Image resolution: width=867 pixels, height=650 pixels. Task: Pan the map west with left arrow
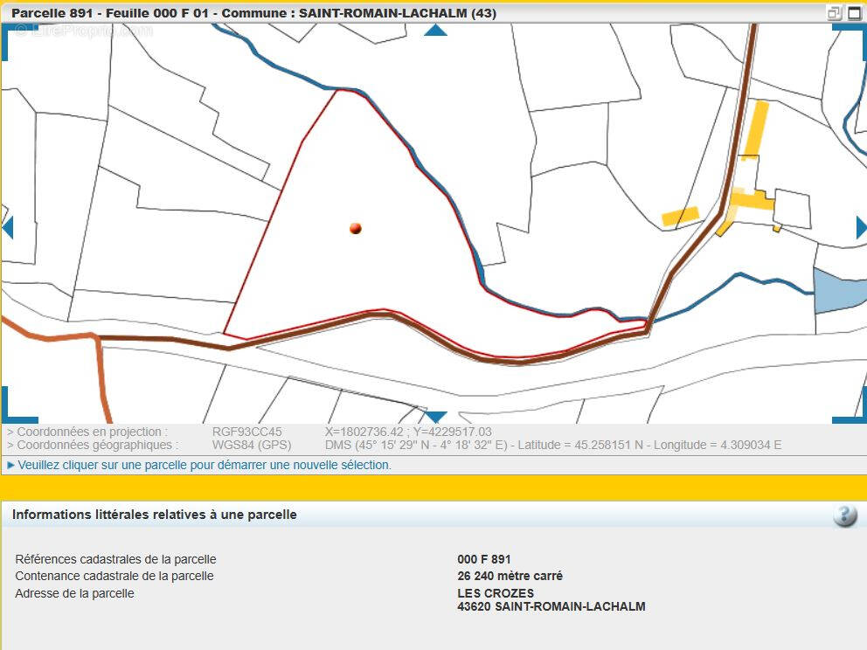[8, 228]
